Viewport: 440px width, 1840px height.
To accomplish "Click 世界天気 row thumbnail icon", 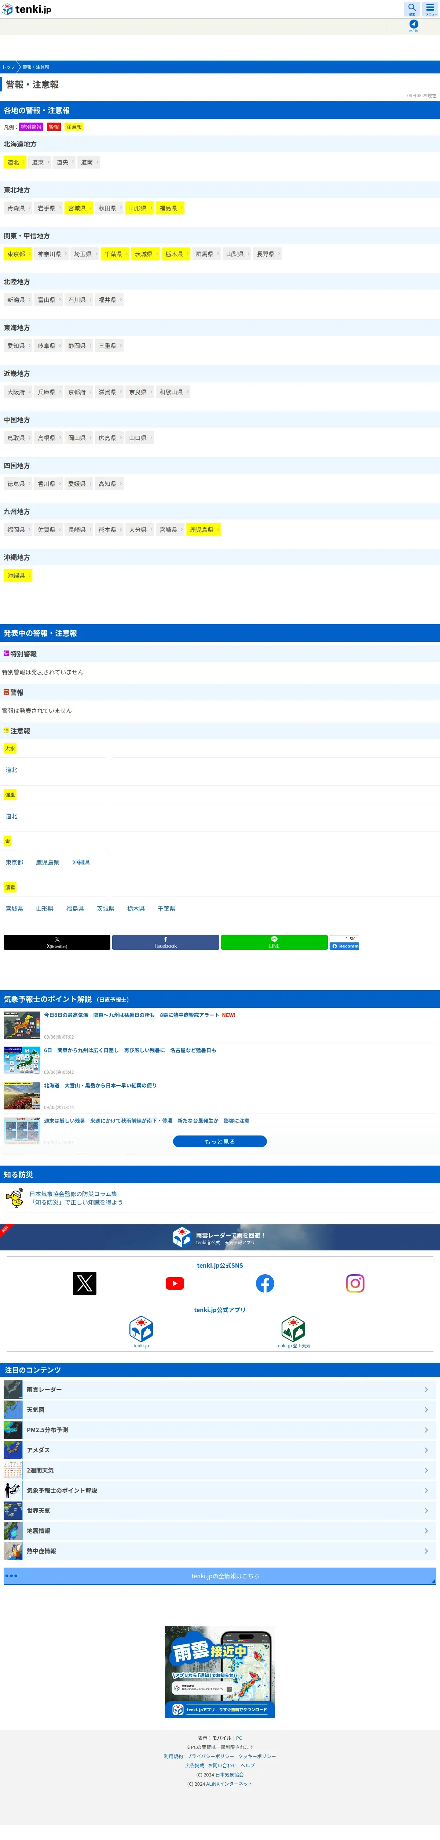I will coord(13,1511).
